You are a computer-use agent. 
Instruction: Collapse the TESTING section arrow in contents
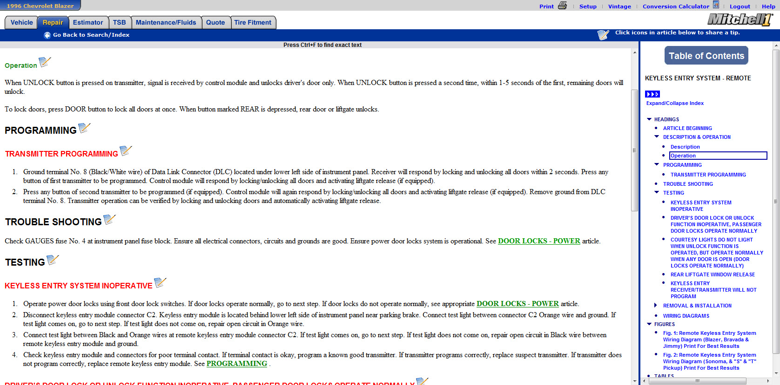coord(657,192)
